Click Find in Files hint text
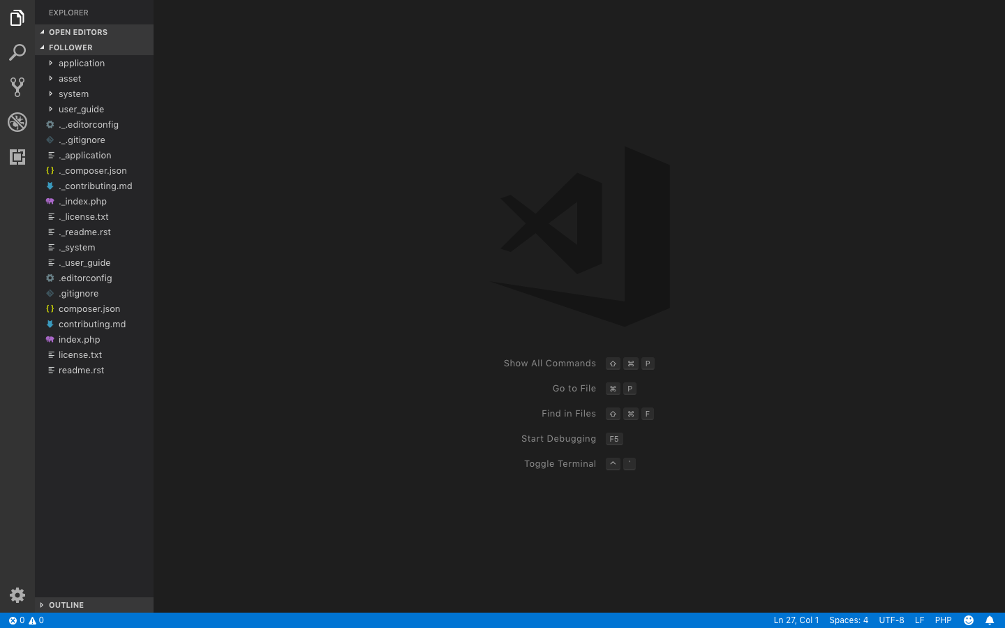Image resolution: width=1005 pixels, height=628 pixels. click(x=569, y=414)
